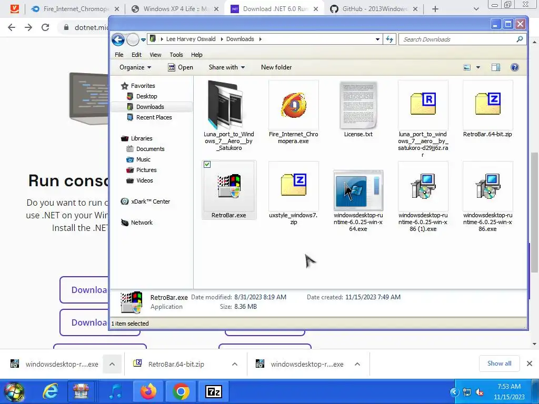Click Show all downloads button
Viewport: 539px width, 404px height.
[x=499, y=363]
